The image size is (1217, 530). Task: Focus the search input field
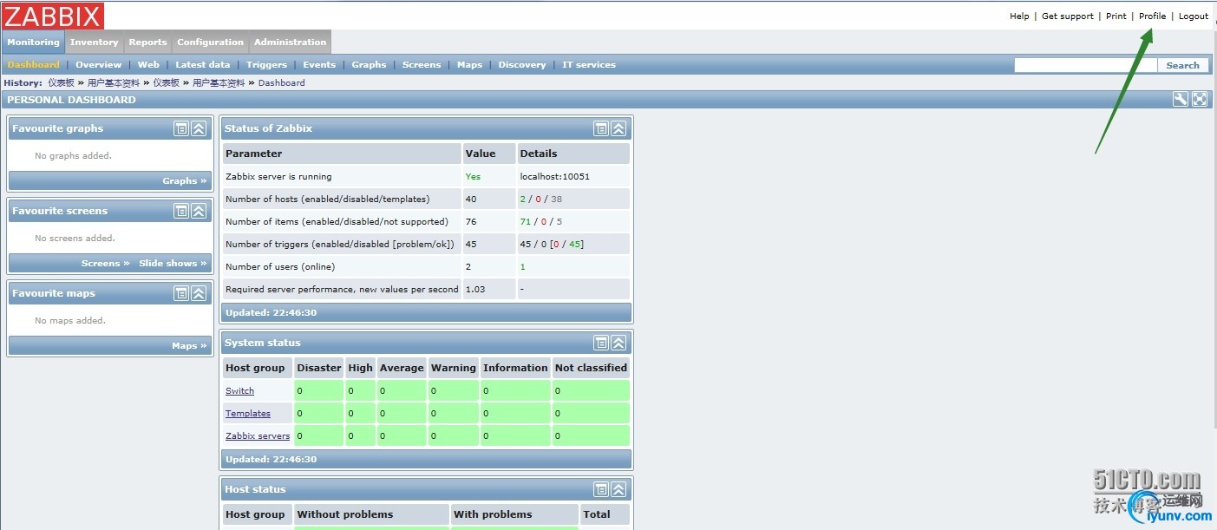coord(1085,65)
